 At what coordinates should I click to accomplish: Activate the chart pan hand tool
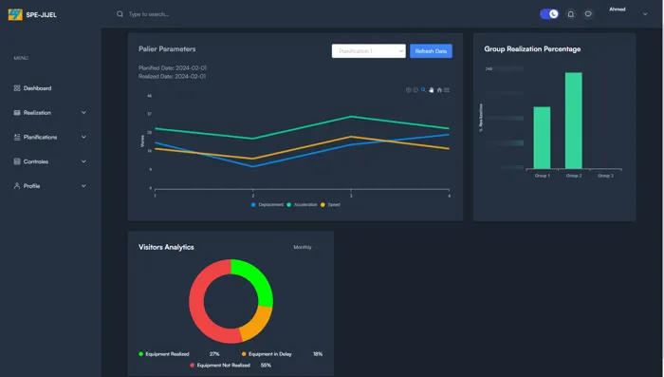click(431, 90)
